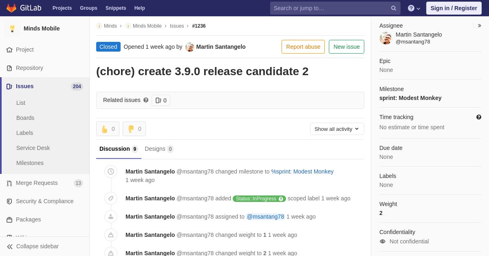The width and height of the screenshot is (489, 256).
Task: Give a thumbs up reaction
Action: click(108, 129)
